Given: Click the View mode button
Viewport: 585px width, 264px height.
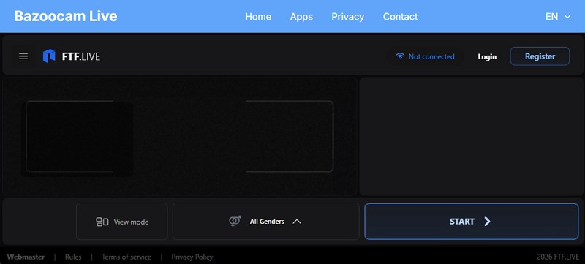Looking at the screenshot, I should (x=122, y=222).
